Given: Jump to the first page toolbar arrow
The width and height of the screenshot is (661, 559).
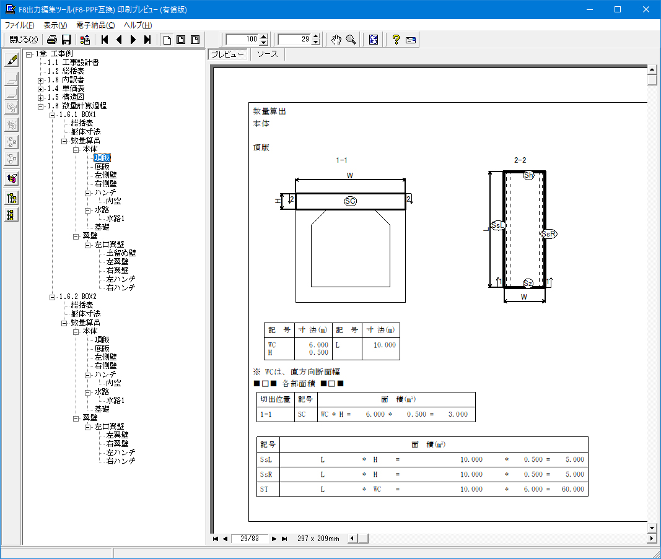Looking at the screenshot, I should click(105, 40).
